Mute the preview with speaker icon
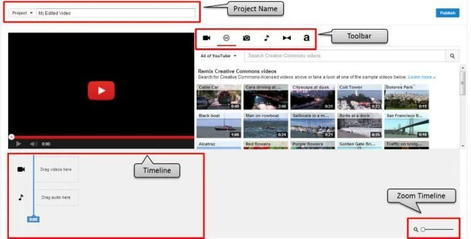 (33, 144)
